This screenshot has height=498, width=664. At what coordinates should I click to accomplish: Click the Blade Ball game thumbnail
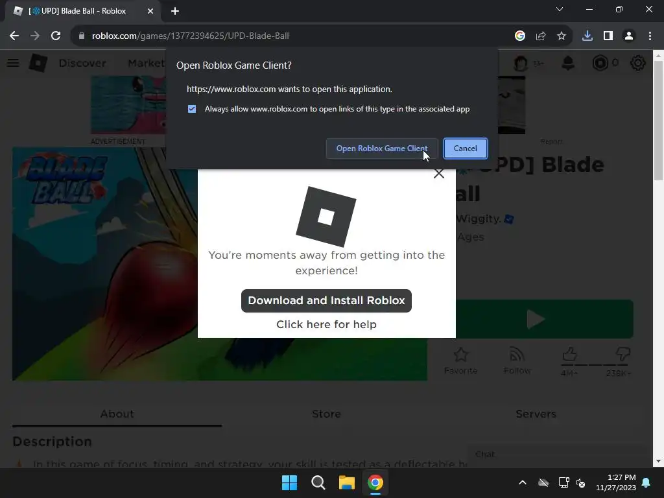coord(219,264)
